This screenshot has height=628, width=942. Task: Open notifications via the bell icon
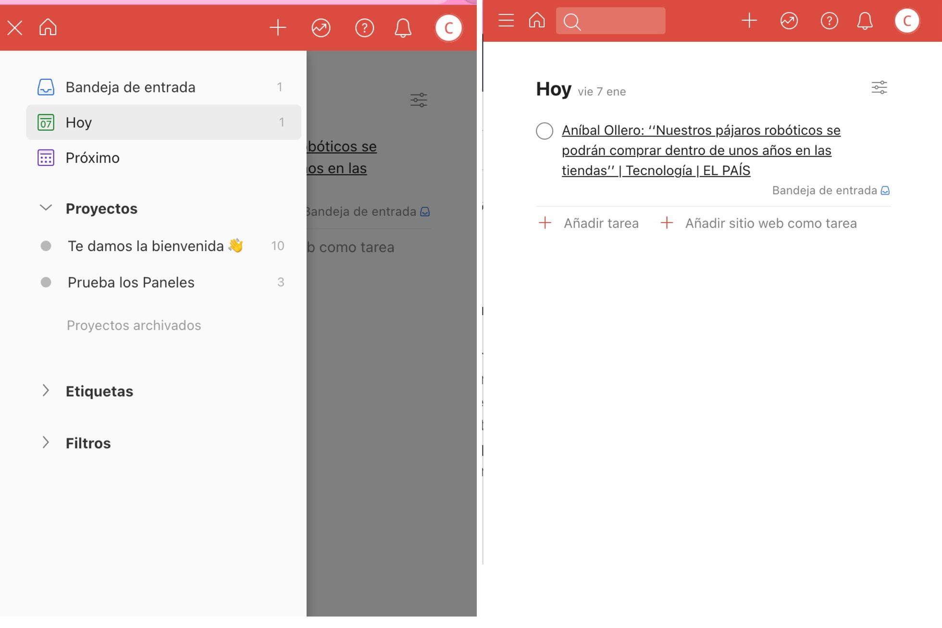(865, 20)
